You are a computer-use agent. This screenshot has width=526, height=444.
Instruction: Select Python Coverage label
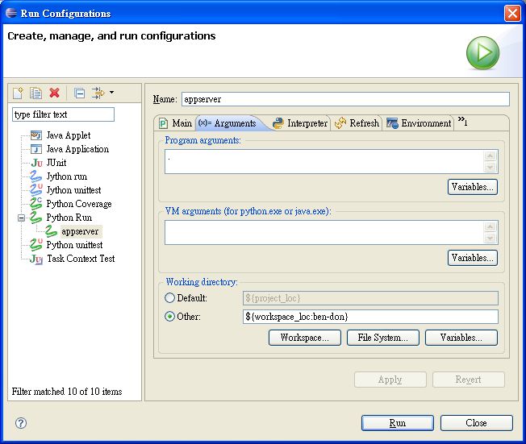79,204
